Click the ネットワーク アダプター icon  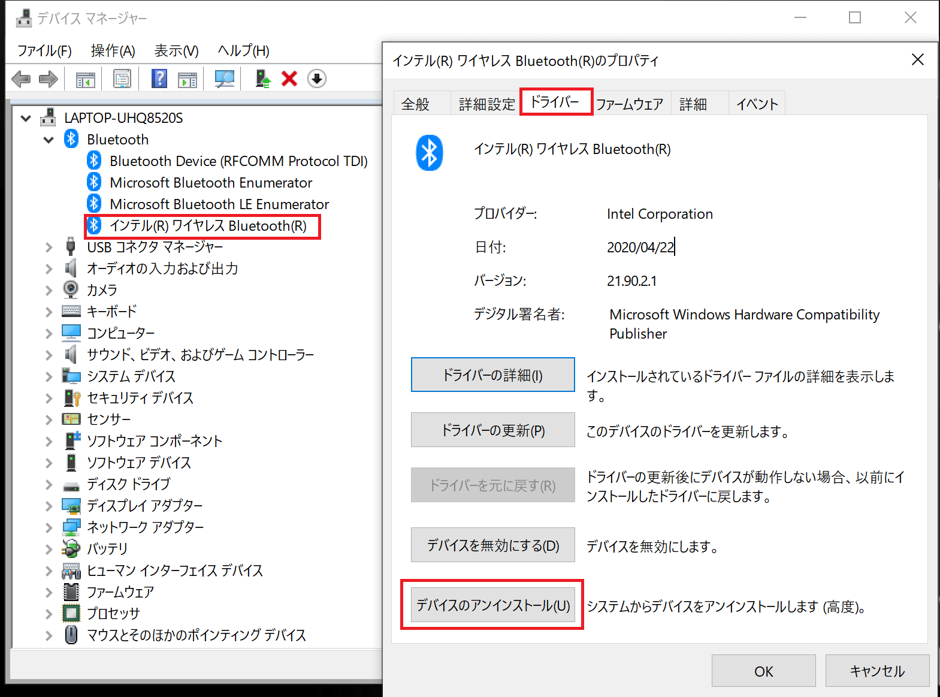pos(71,527)
